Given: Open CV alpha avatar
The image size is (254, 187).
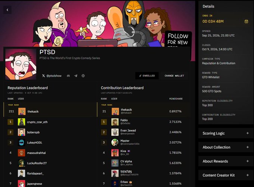Looking at the screenshot, I should (x=115, y=163).
